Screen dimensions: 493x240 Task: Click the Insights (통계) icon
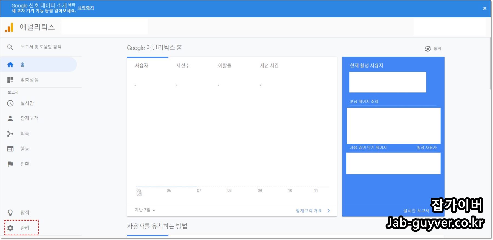[428, 49]
